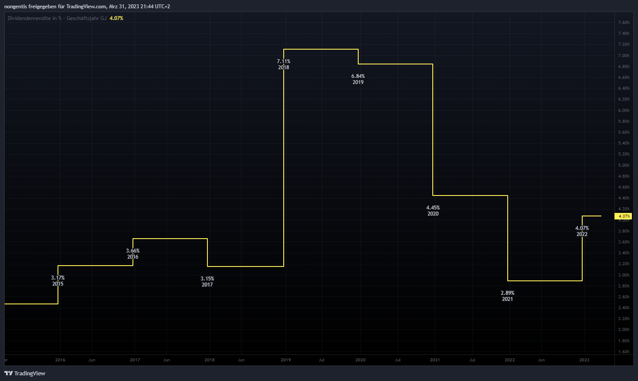Click 7.60% on the price scale
Viewport: 638px width, 381px height.
point(624,23)
